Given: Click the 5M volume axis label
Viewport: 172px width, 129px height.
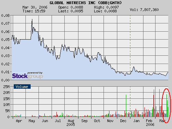Looking at the screenshot, I should tap(7, 111).
